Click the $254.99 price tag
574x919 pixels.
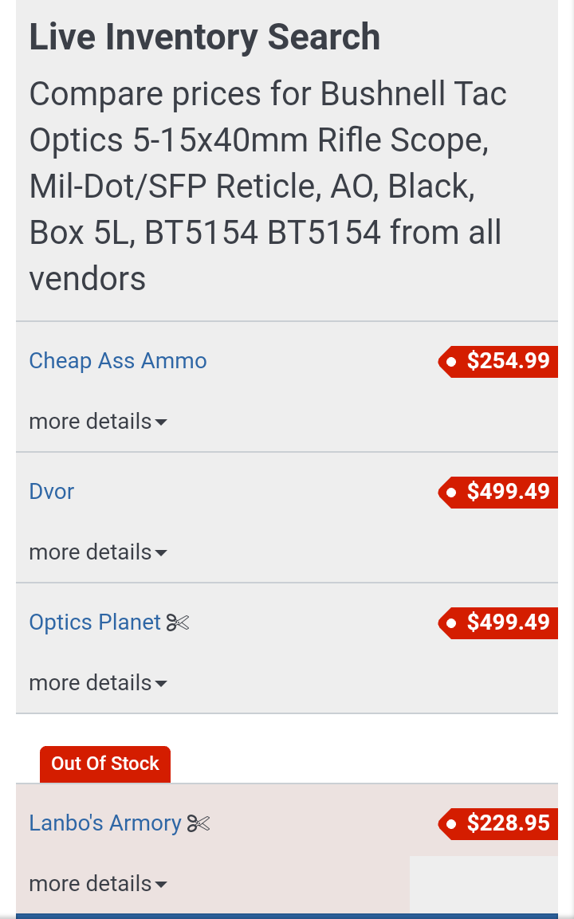pos(497,361)
